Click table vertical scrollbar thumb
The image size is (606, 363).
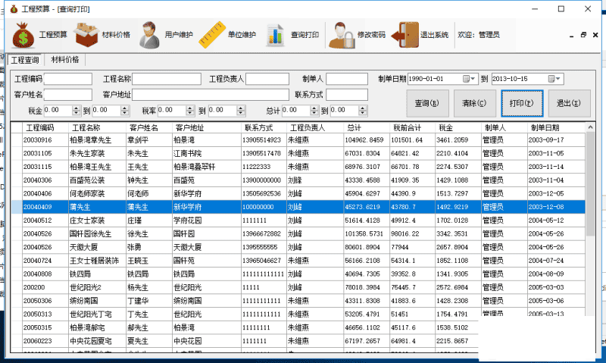pos(590,183)
